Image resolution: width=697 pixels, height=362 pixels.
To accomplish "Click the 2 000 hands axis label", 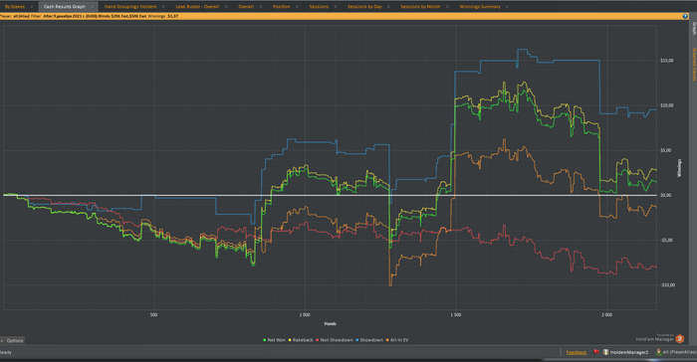I will coord(606,315).
